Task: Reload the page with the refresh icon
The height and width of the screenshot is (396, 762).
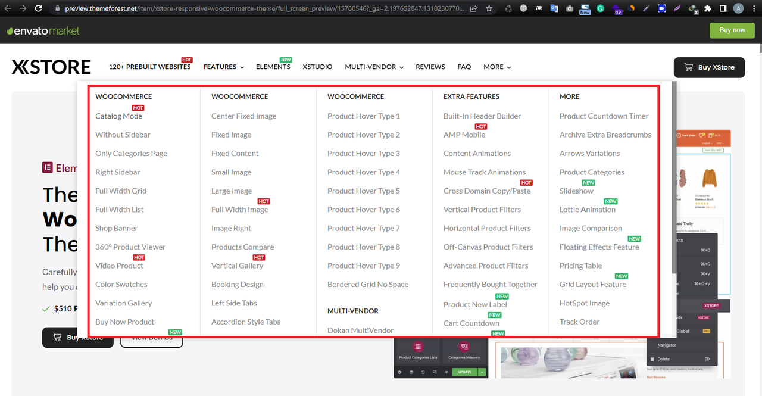Action: 39,8
